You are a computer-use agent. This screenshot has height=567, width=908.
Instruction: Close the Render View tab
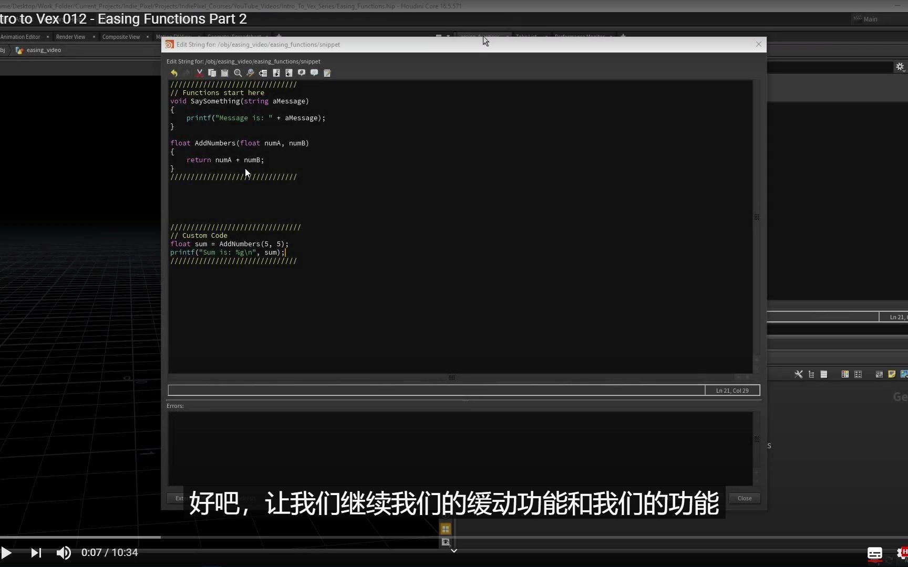[94, 37]
